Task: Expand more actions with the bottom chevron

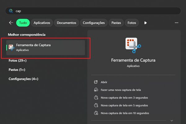Action: pyautogui.click(x=171, y=121)
